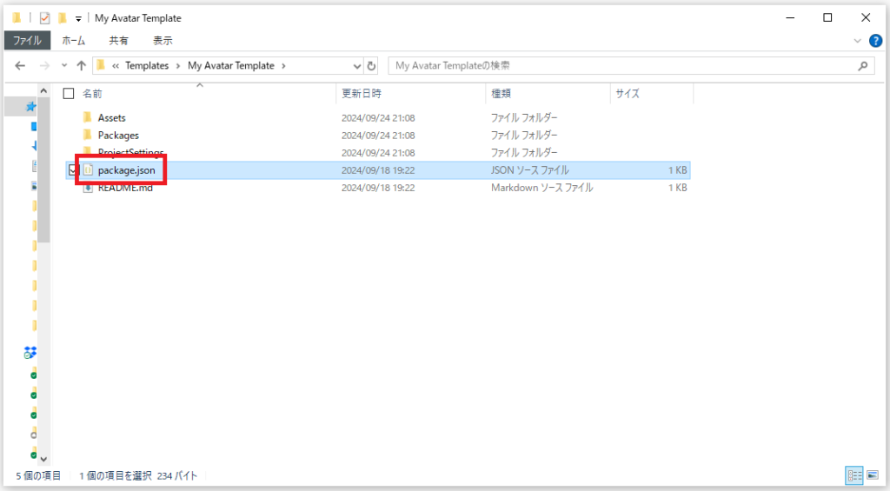Click the README.md file icon
Viewport: 890px width, 491px height.
pos(88,188)
